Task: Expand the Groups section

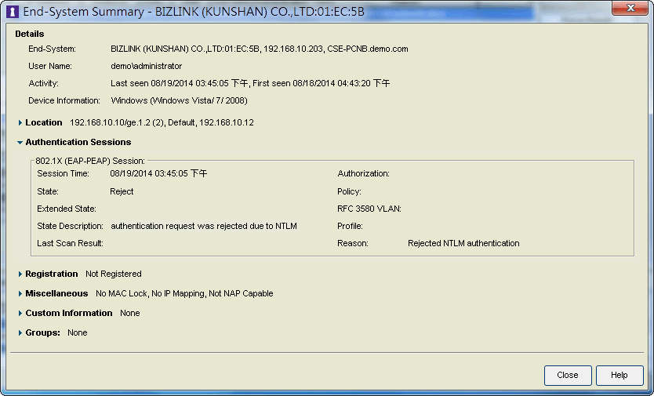Action: (x=20, y=333)
